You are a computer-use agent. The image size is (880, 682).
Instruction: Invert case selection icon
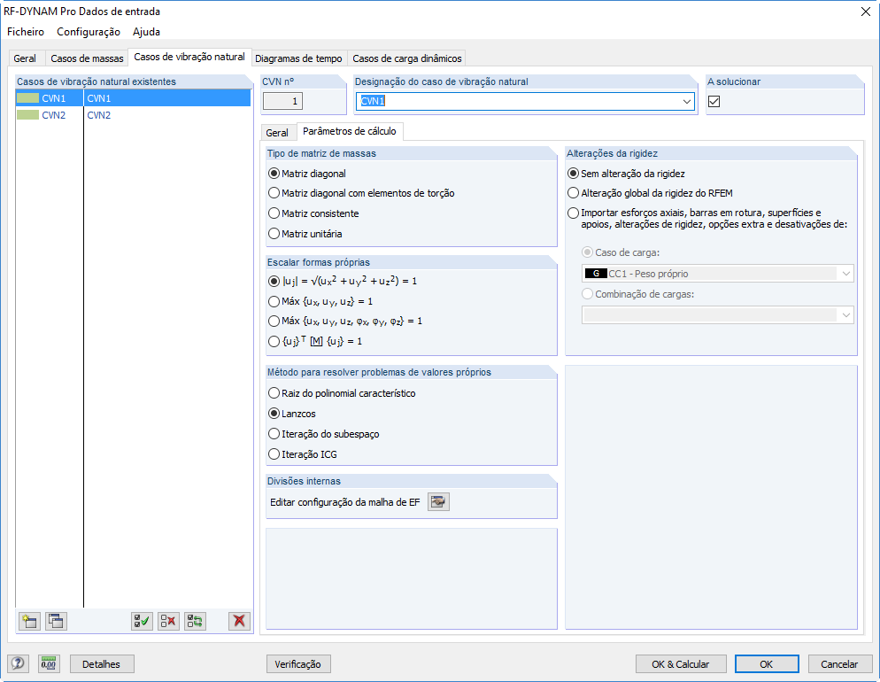point(196,621)
